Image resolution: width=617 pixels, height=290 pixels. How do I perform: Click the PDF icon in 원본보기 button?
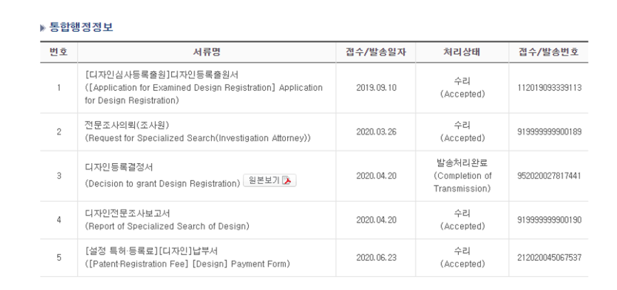pos(287,181)
